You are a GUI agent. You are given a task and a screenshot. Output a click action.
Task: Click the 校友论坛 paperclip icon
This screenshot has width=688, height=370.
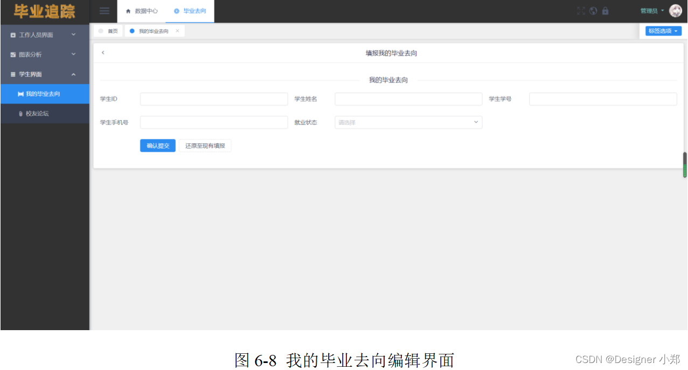tap(20, 114)
